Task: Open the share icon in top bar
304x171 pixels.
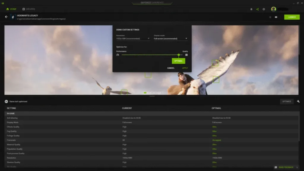Action: (257, 9)
